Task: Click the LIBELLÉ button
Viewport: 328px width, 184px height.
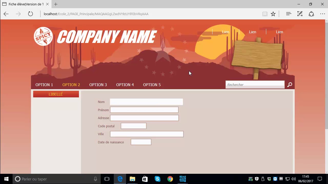Action: pyautogui.click(x=56, y=94)
